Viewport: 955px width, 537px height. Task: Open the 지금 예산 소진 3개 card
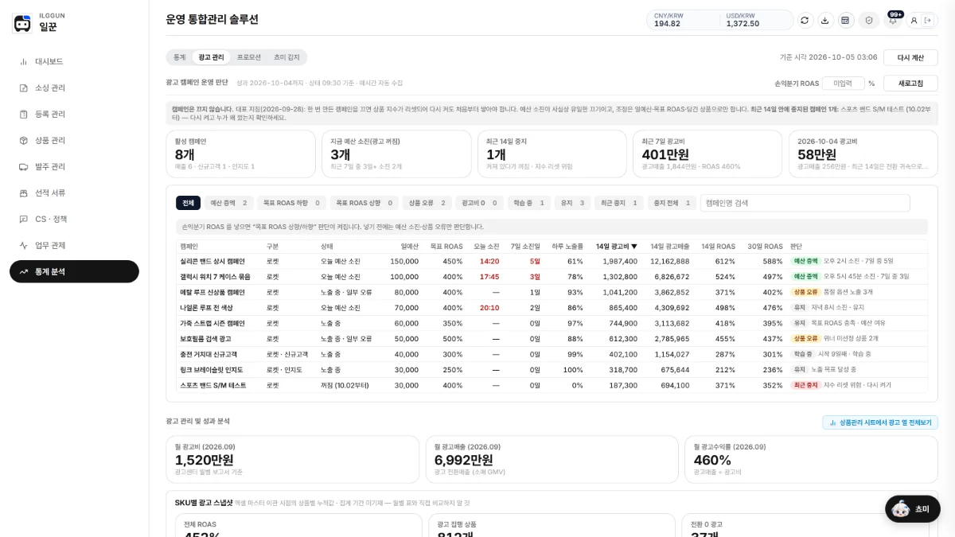[x=396, y=154]
